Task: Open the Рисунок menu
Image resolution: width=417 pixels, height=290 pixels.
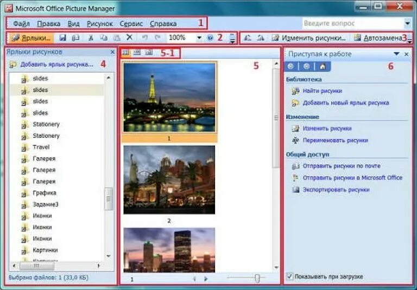Action: pyautogui.click(x=100, y=24)
